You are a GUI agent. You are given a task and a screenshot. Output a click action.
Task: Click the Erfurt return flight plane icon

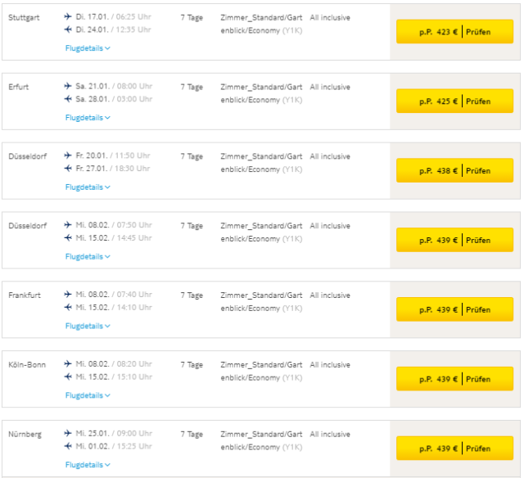[x=68, y=99]
